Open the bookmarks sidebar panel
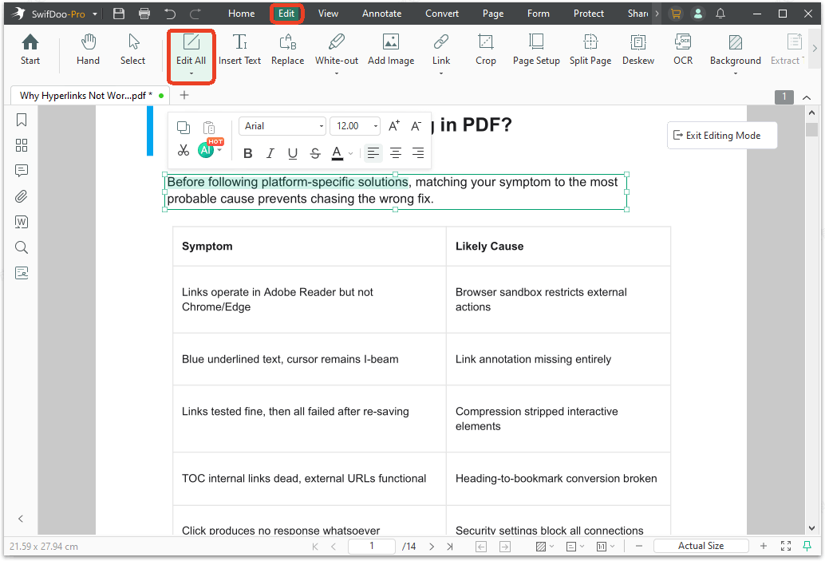The height and width of the screenshot is (561, 825). point(22,120)
